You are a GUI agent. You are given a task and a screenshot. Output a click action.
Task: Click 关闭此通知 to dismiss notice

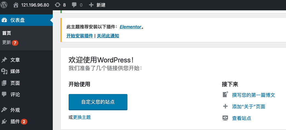pos(108,36)
